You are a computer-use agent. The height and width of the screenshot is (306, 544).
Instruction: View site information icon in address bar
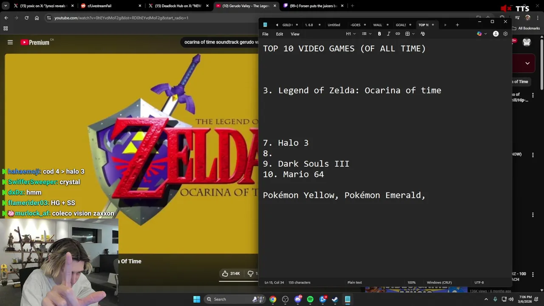coord(49,18)
